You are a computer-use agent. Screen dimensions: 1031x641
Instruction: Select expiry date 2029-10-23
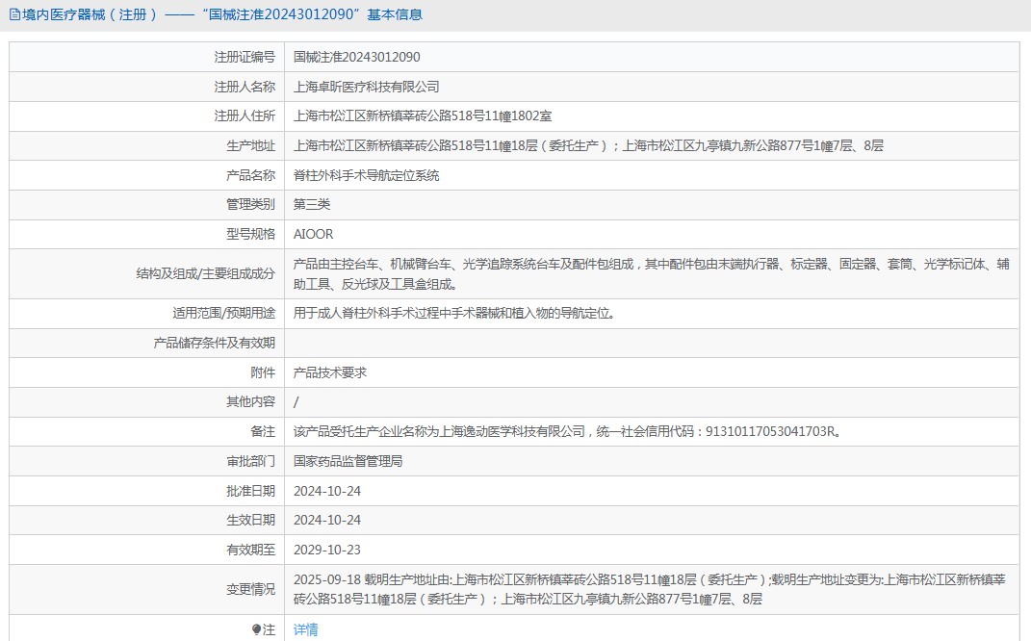pos(327,550)
